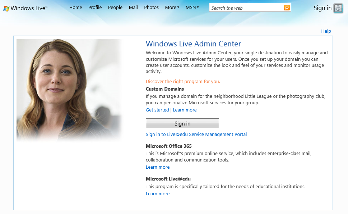Click 'Discover the right program for you.' text
The image size is (348, 214).
[x=183, y=82]
